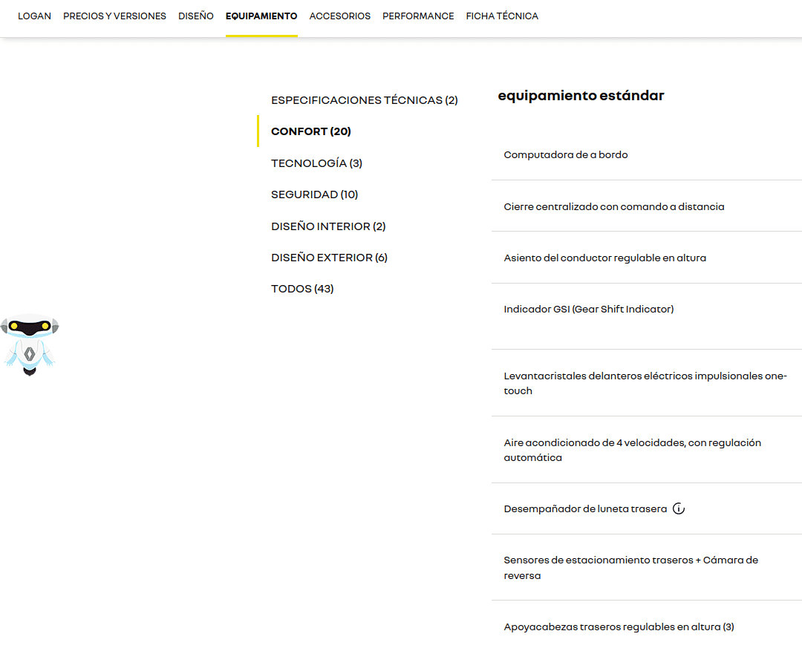Select the EQUIPAMIENTO tab
Viewport: 802px width, 651px height.
261,16
